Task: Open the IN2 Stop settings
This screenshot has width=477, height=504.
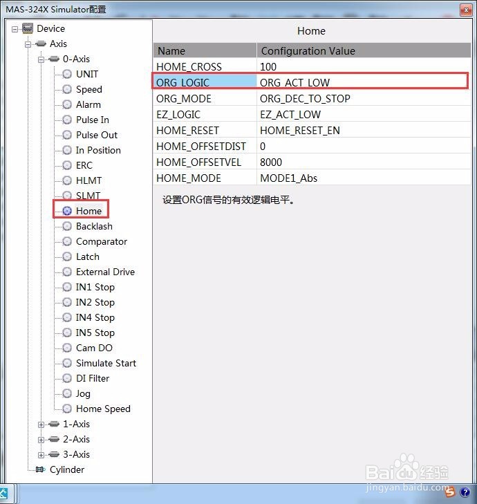Action: pyautogui.click(x=95, y=302)
